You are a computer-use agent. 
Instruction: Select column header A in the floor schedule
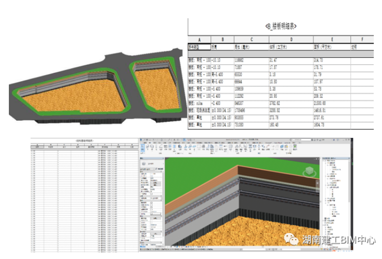(199, 40)
